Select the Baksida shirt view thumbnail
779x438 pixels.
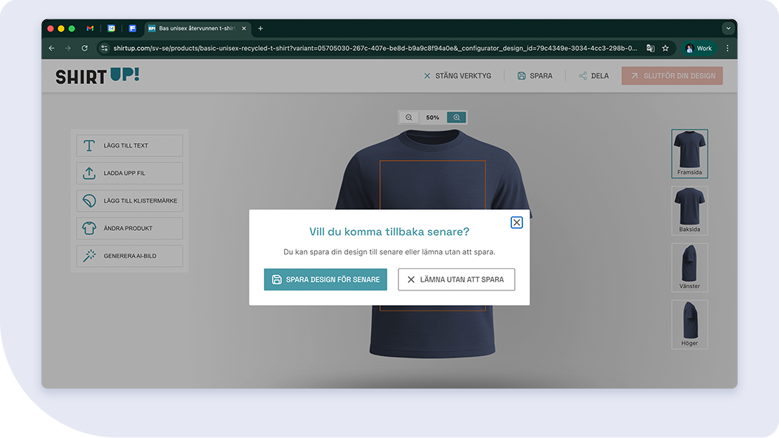click(x=690, y=211)
